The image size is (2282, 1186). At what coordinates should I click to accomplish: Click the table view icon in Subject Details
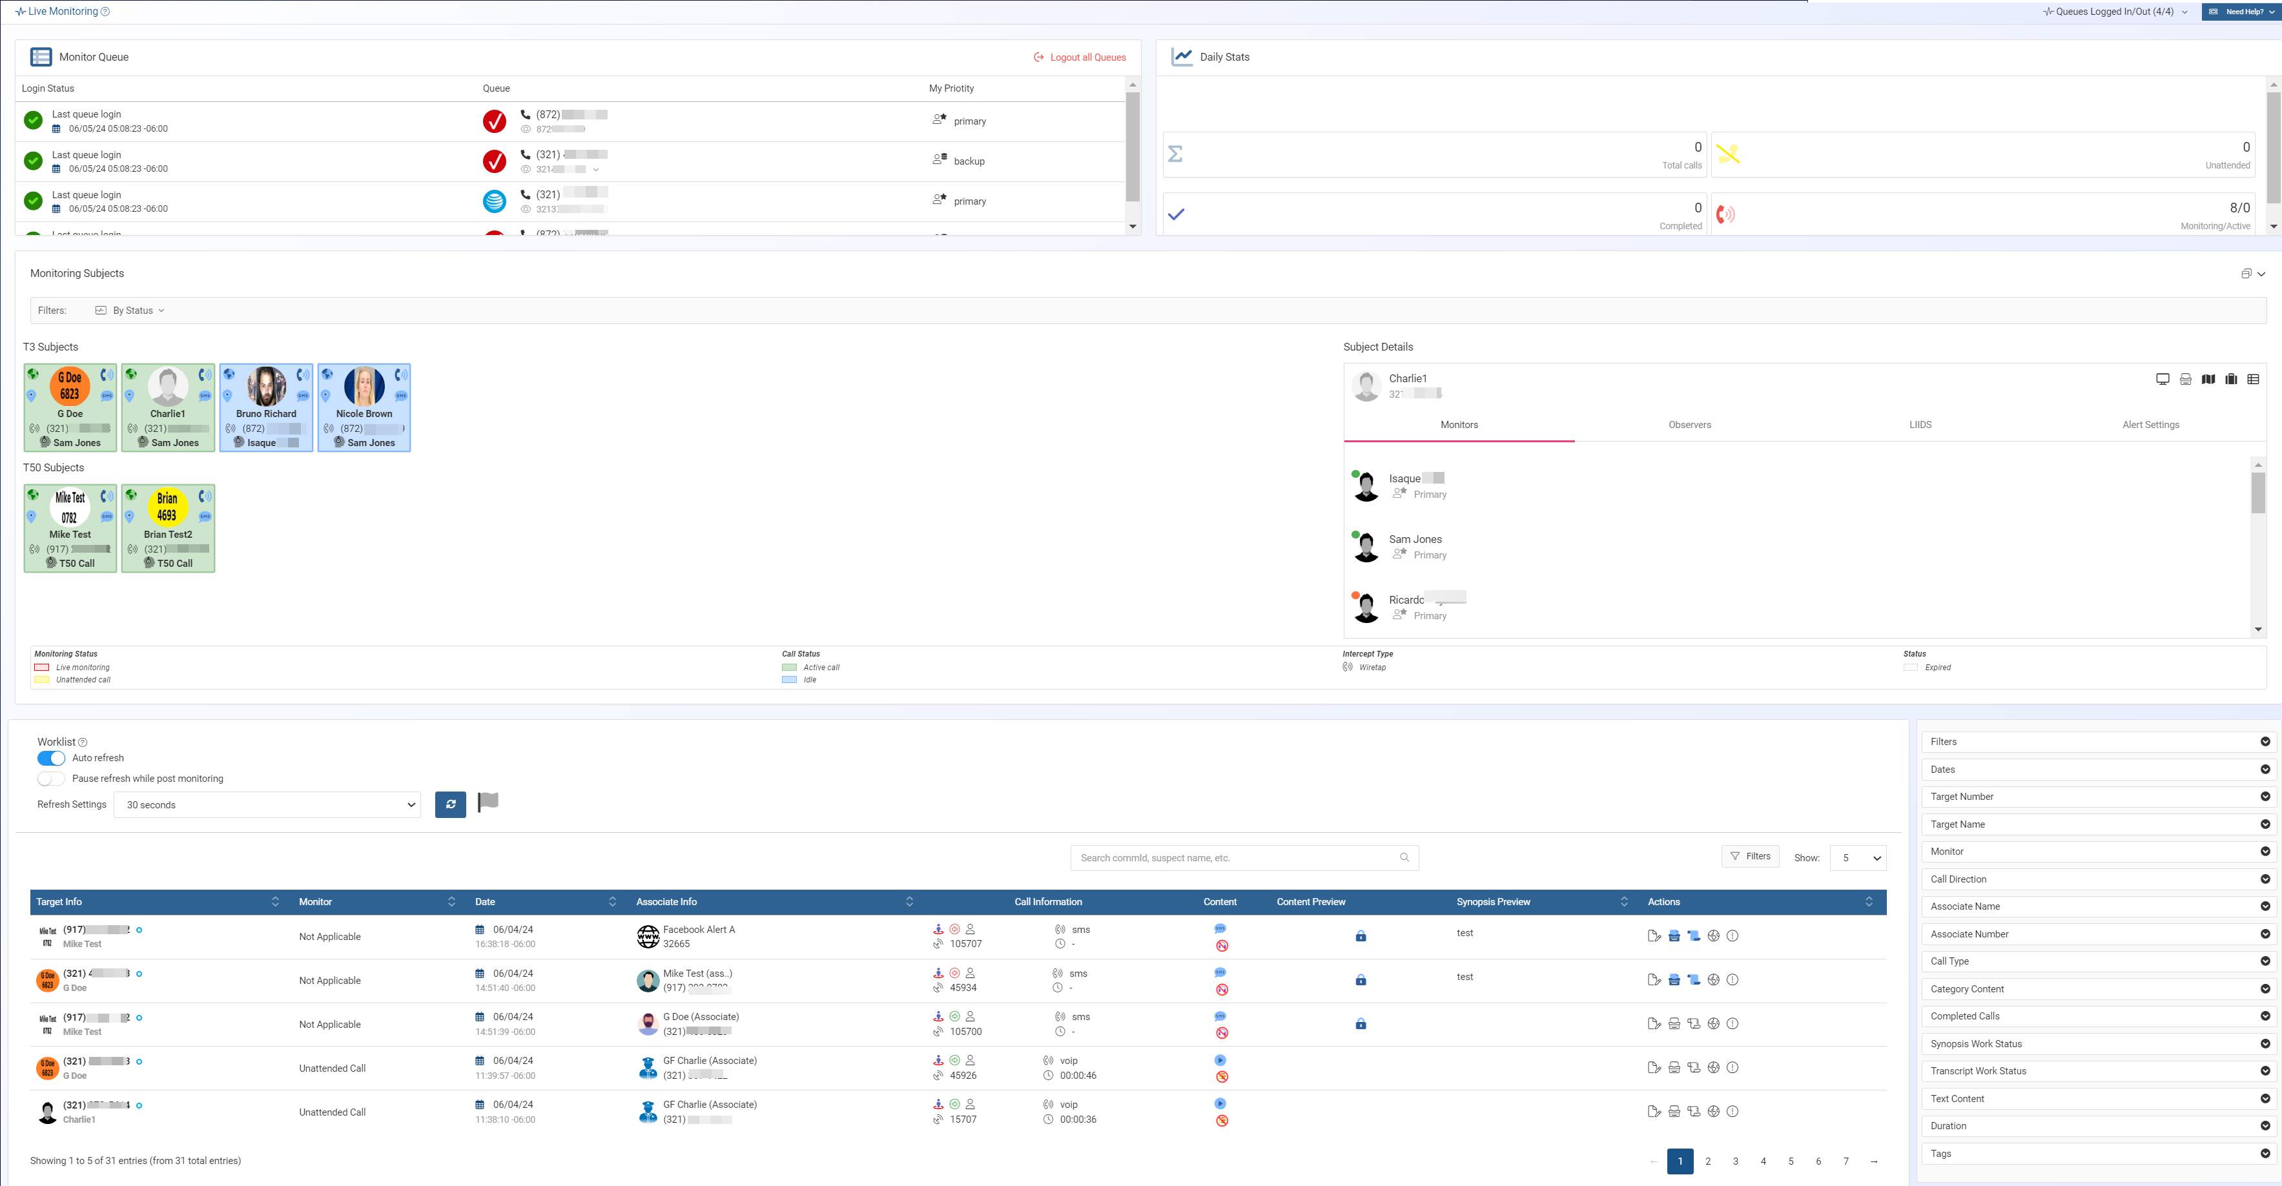[2253, 379]
